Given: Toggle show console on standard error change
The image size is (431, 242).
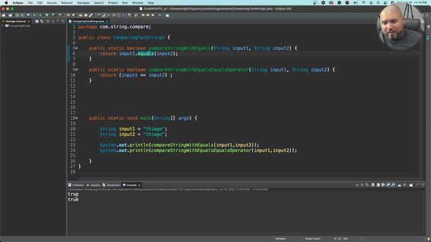Looking at the screenshot, I should (393, 185).
